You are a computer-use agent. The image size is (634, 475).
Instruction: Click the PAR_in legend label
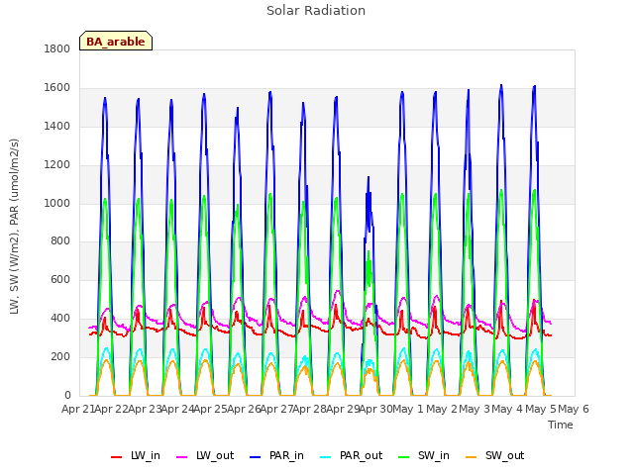click(286, 455)
